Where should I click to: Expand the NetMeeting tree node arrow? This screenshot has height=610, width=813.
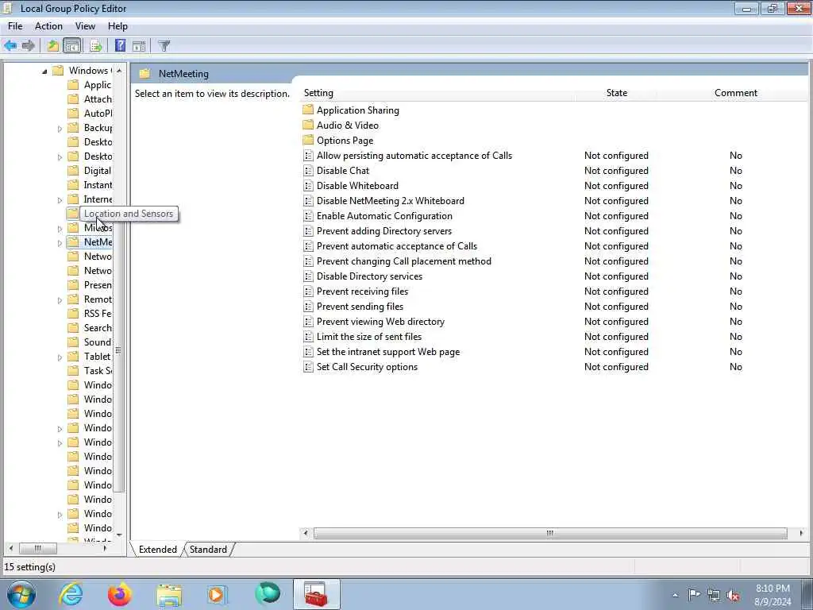point(60,243)
